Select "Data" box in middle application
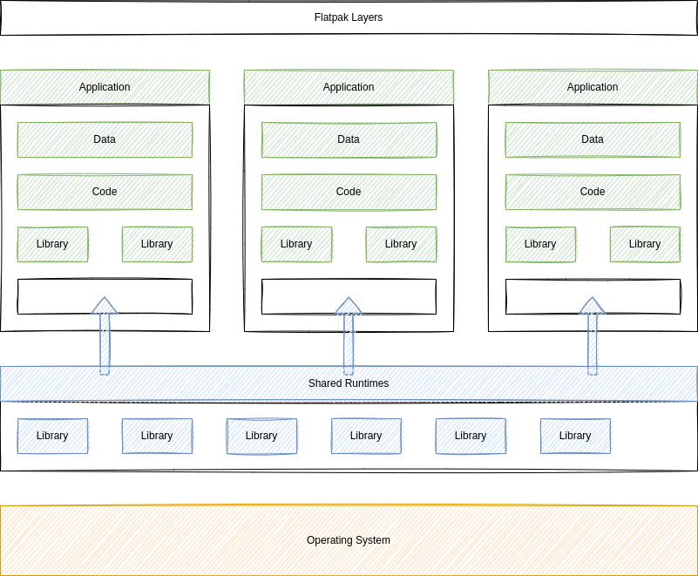This screenshot has height=576, width=698. tap(349, 139)
